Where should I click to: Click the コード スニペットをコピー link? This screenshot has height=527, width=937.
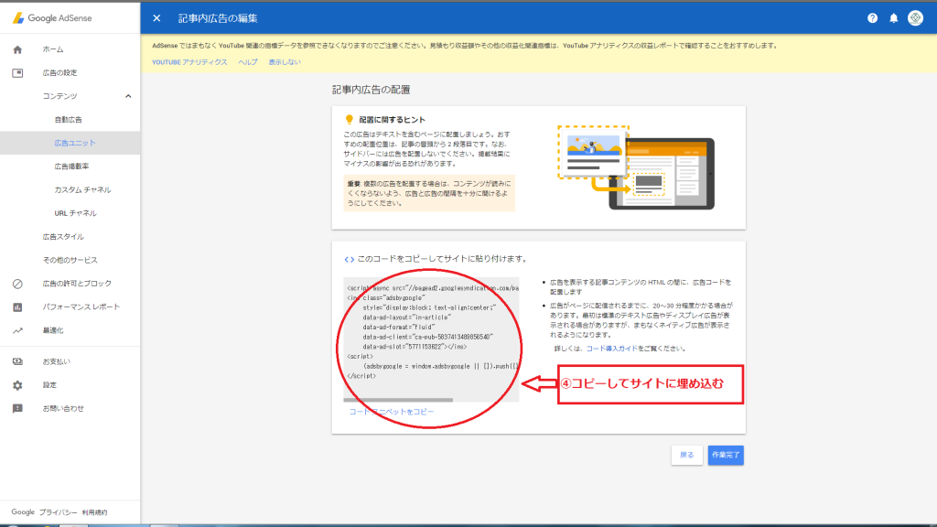pyautogui.click(x=392, y=412)
